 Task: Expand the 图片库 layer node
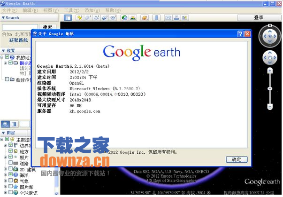[5, 187]
